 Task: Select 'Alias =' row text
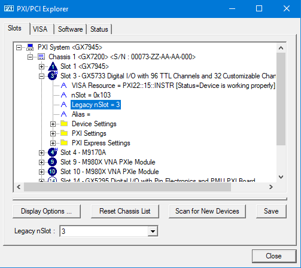click(81, 114)
